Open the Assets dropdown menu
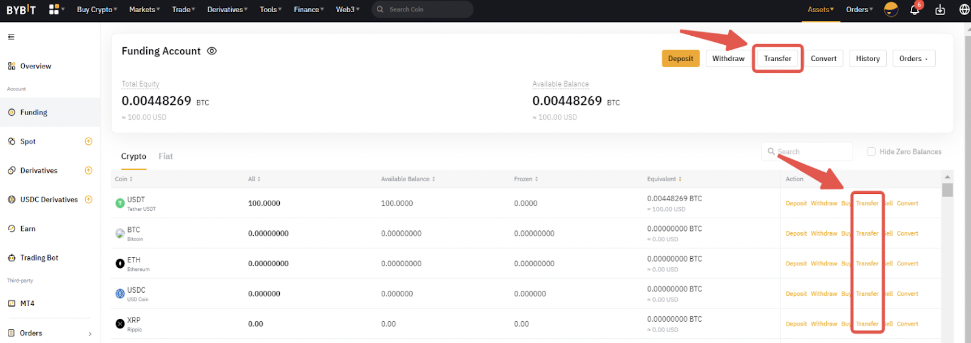The width and height of the screenshot is (971, 343). pyautogui.click(x=820, y=9)
